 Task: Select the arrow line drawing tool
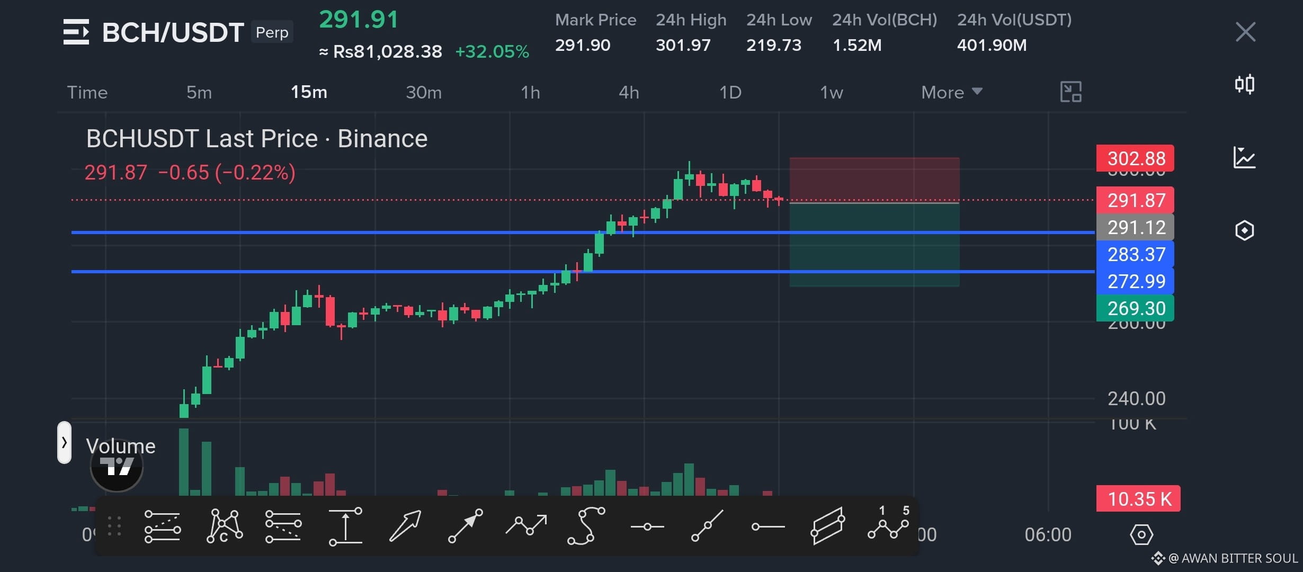[466, 526]
